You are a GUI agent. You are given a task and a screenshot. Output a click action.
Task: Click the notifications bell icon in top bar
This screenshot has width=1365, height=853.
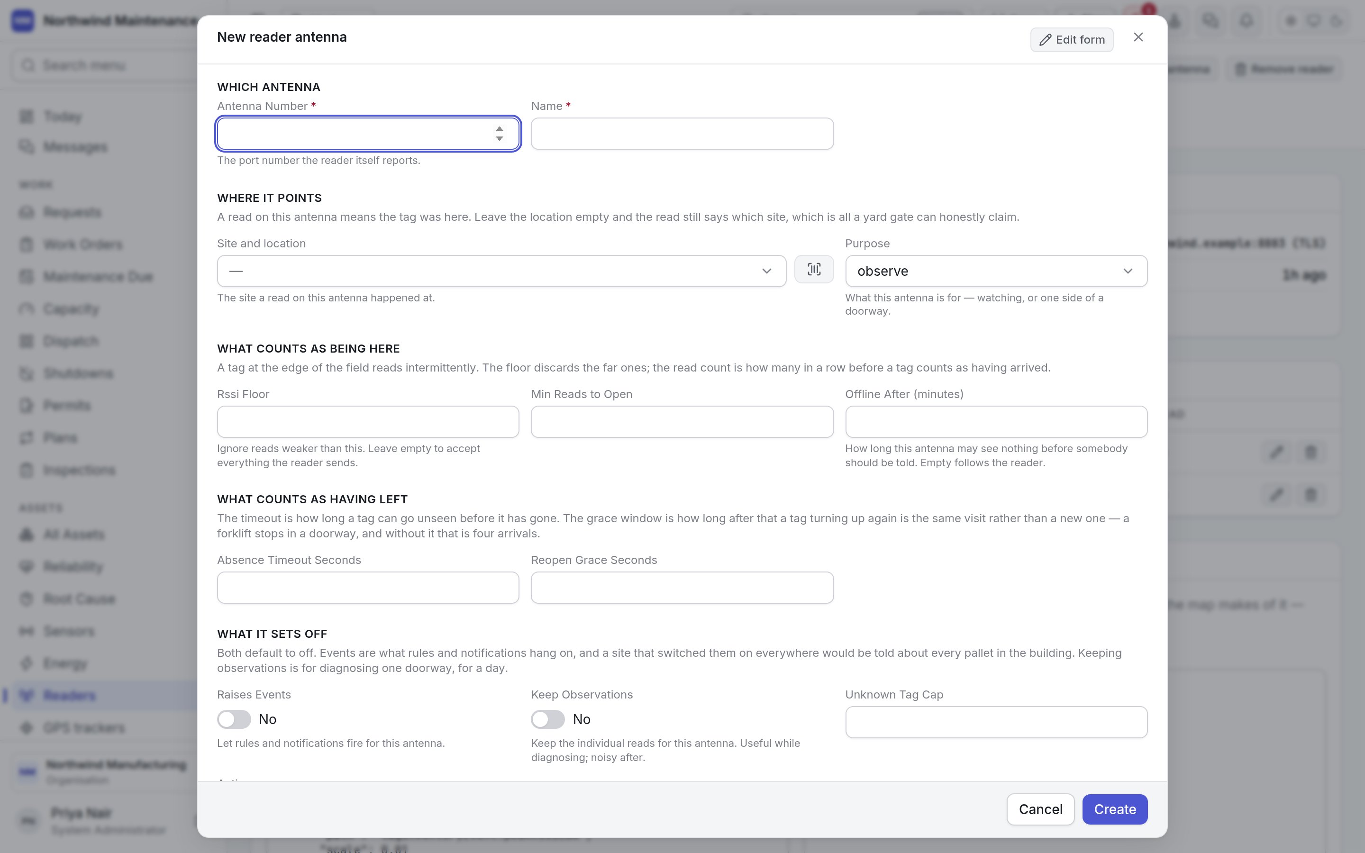pos(1247,21)
